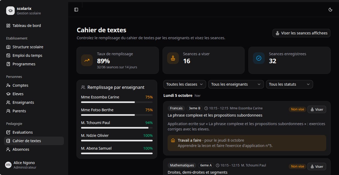
Task: Open the Tous les enseignants dropdown
Action: coord(236,84)
